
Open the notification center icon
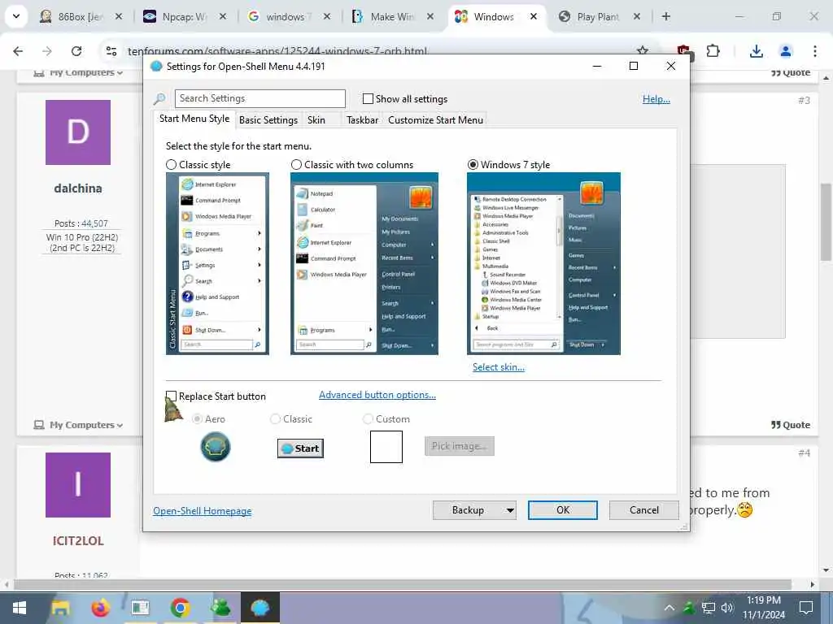806,608
